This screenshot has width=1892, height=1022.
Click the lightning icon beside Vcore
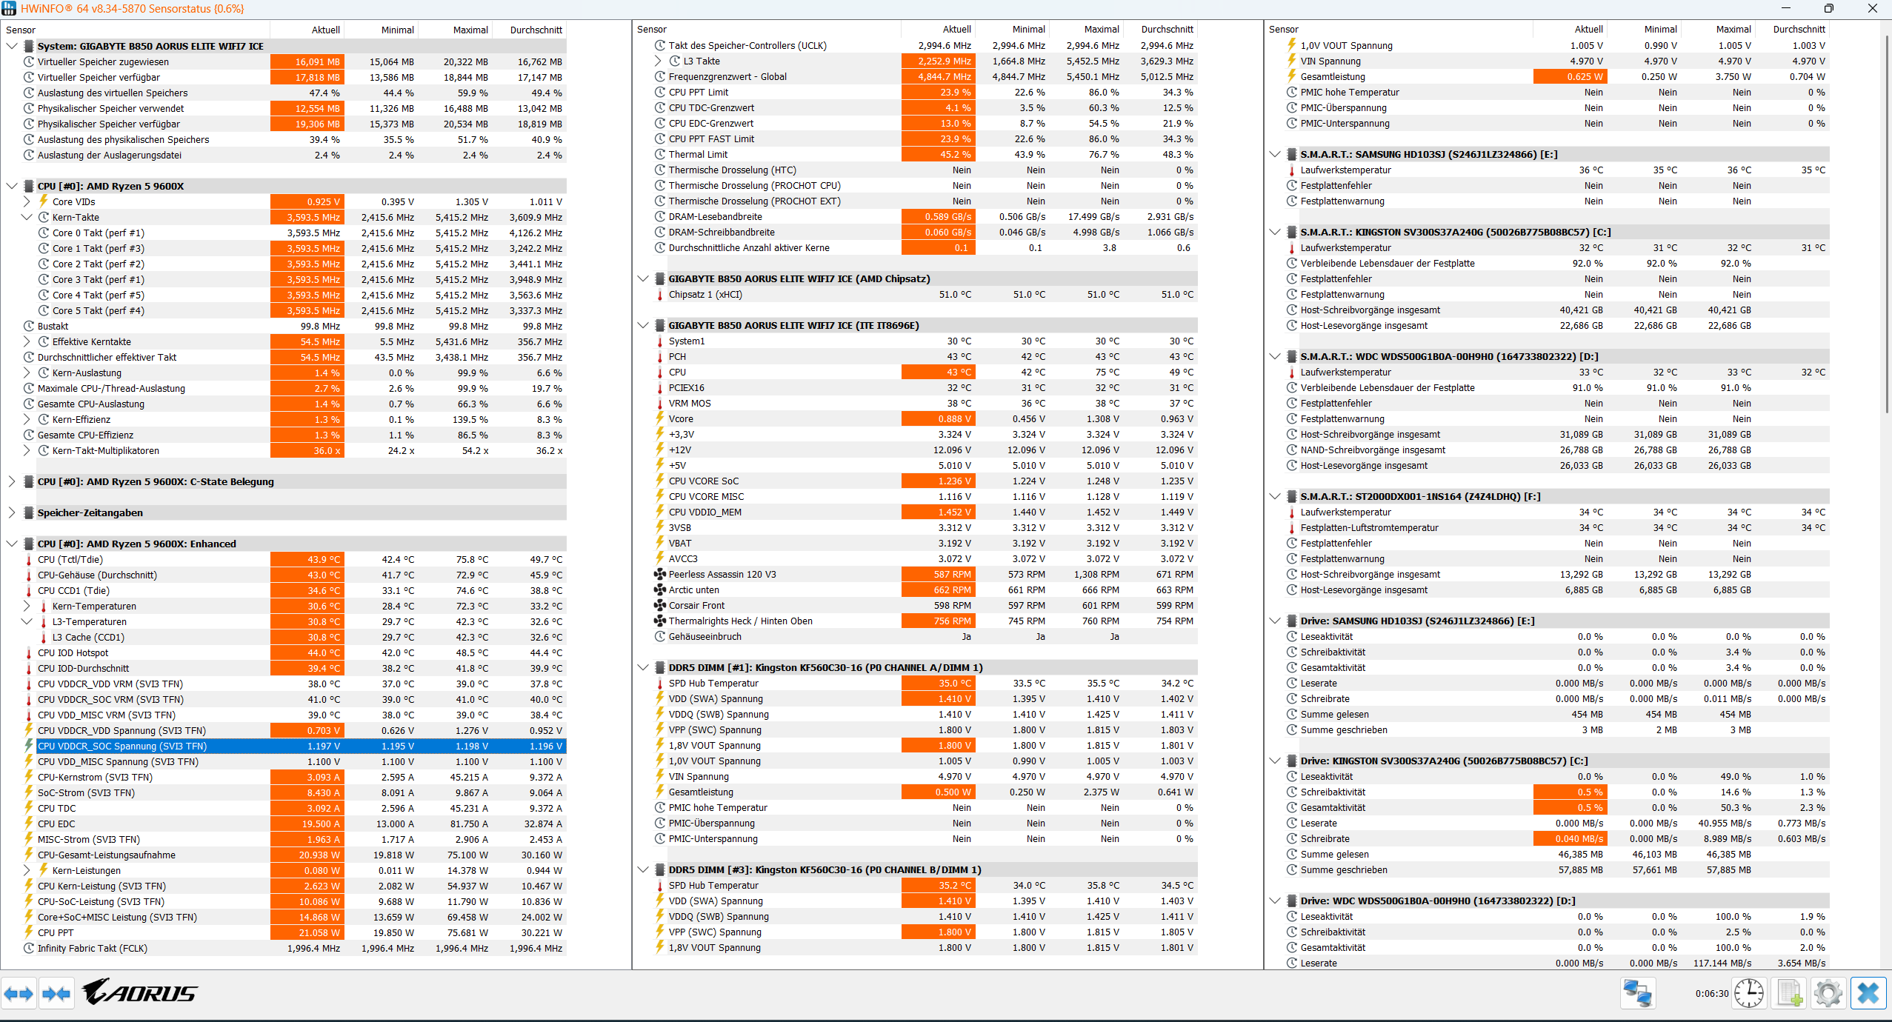coord(659,419)
